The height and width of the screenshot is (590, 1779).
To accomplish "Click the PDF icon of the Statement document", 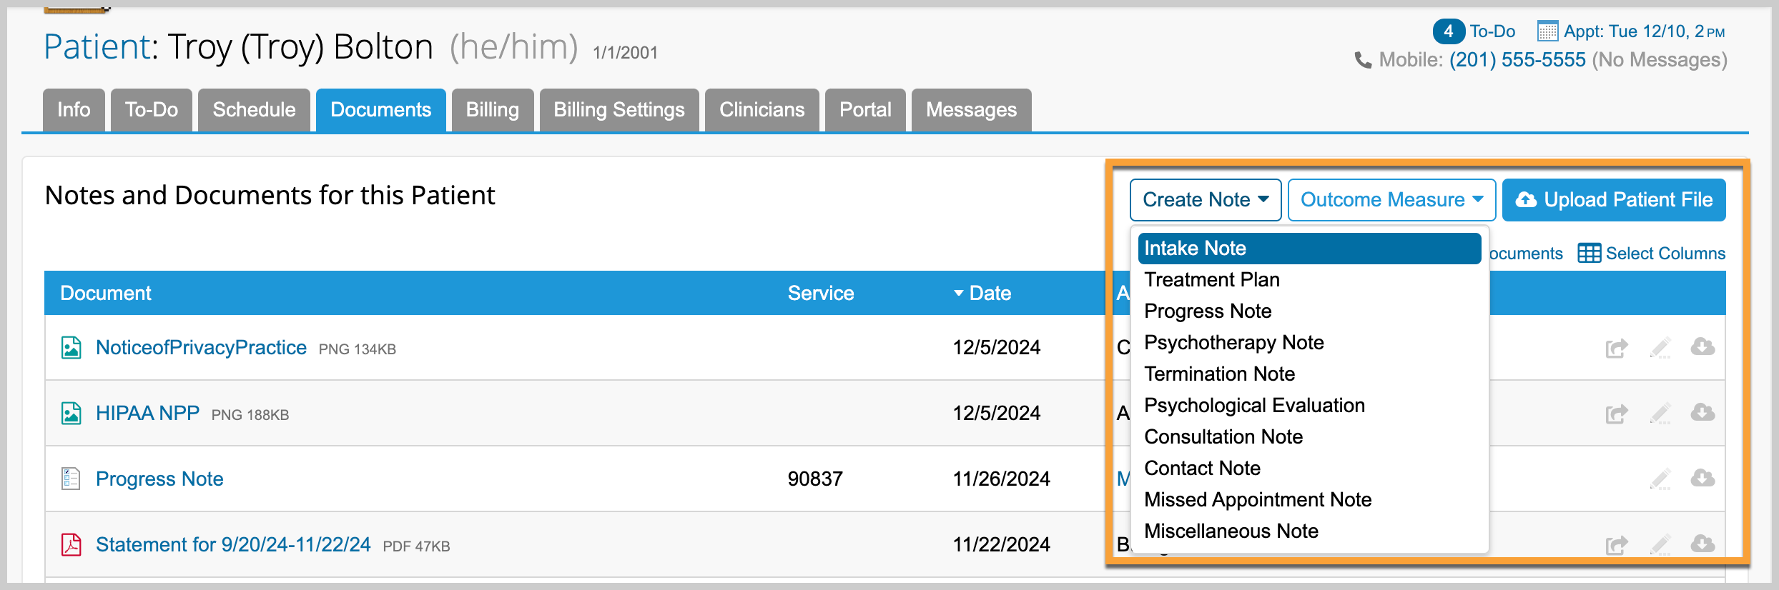I will [71, 544].
